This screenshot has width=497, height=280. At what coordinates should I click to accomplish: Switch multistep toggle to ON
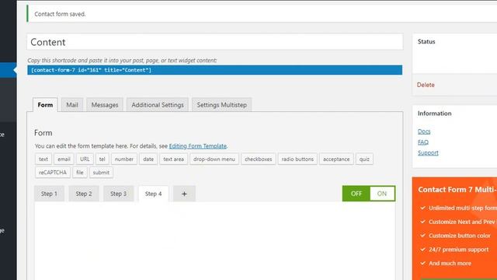click(382, 194)
